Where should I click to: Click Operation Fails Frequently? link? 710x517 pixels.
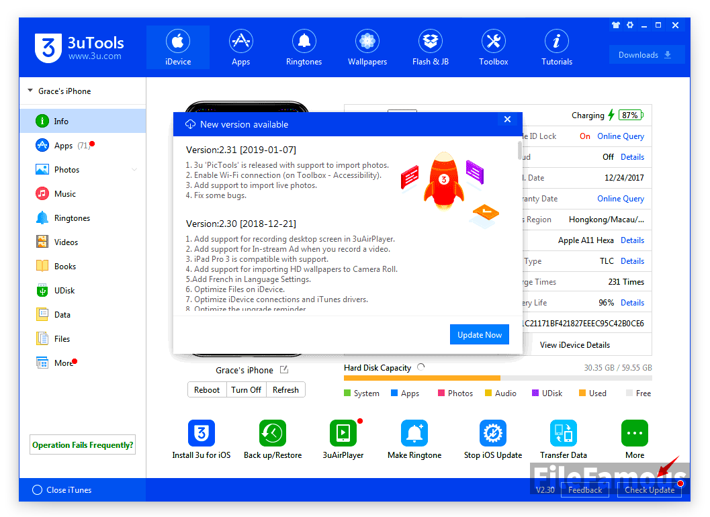(83, 444)
